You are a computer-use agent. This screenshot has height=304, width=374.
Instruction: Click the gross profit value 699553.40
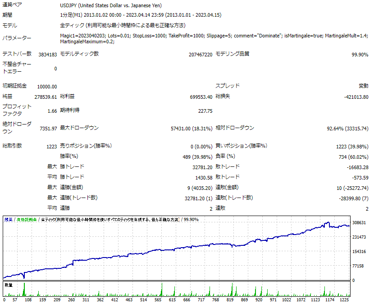201,97
